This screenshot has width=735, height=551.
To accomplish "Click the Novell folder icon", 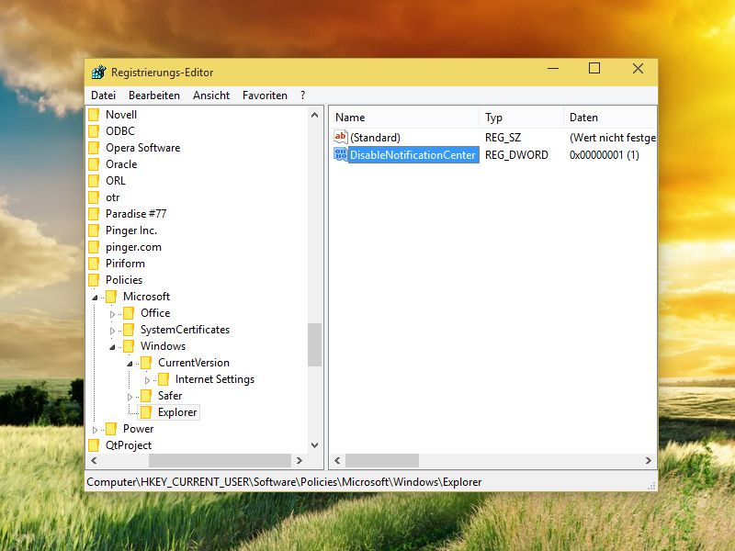I will pos(94,115).
